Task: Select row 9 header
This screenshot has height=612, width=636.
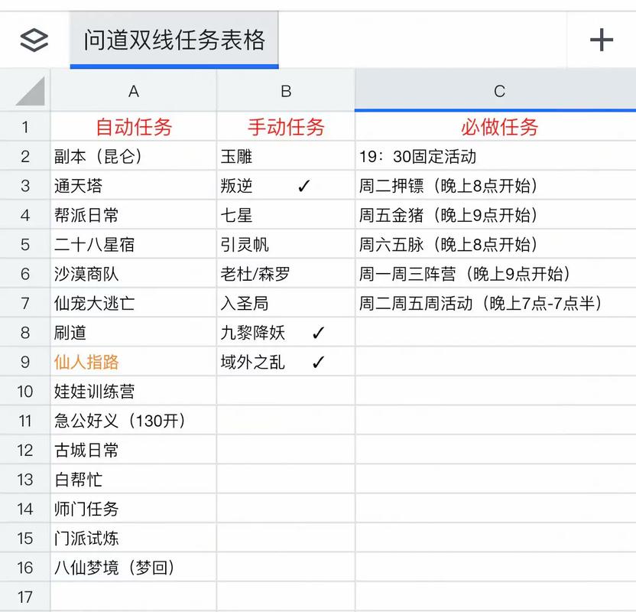Action: 25,362
